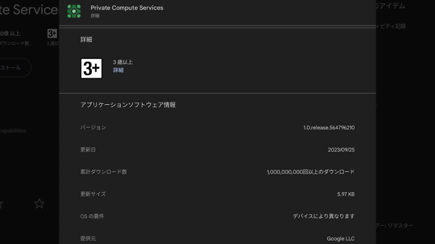The height and width of the screenshot is (244, 435).
Task: Click the second star icon at bottom left
Action: [x=39, y=204]
